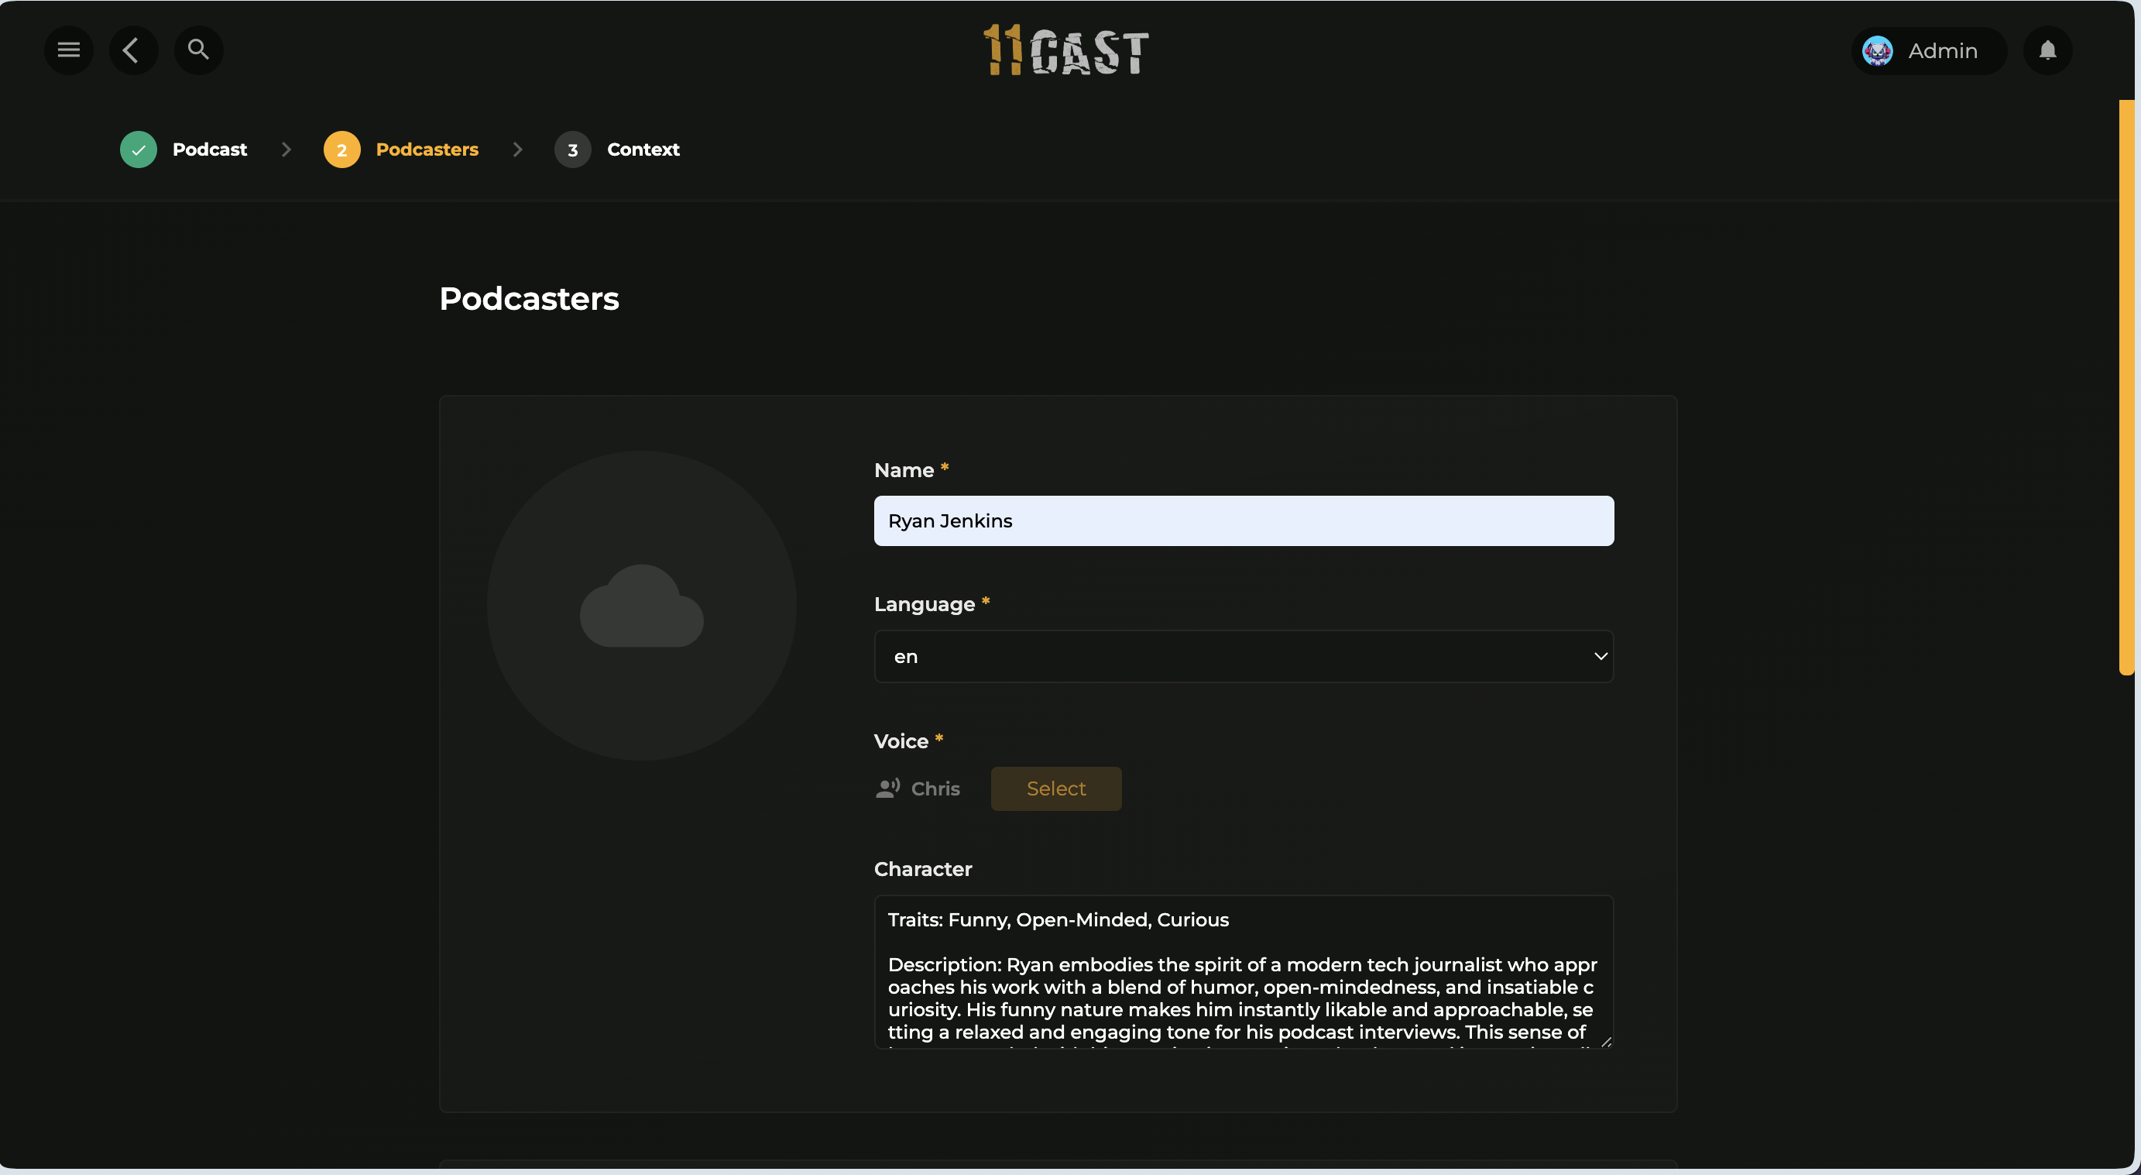Click the 11Cast logo

click(x=1066, y=50)
